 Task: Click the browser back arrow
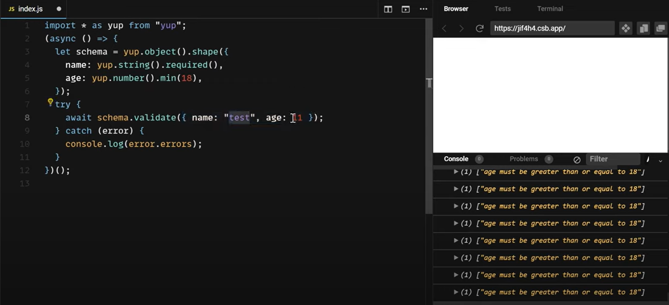[444, 28]
